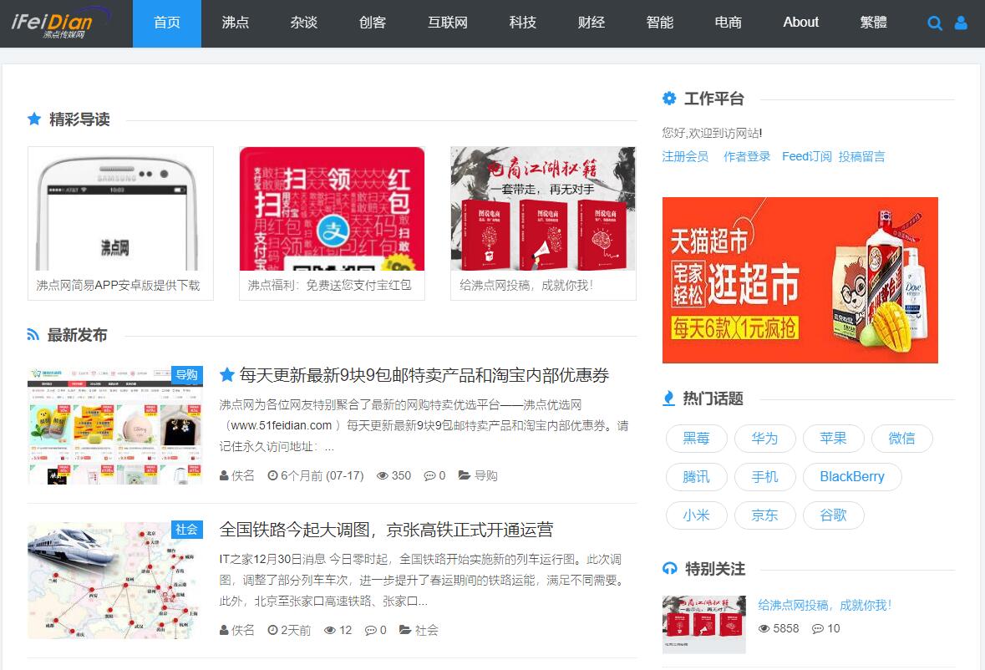The height and width of the screenshot is (670, 985).
Task: Click the eye views icon showing 5858
Action: coord(764,628)
